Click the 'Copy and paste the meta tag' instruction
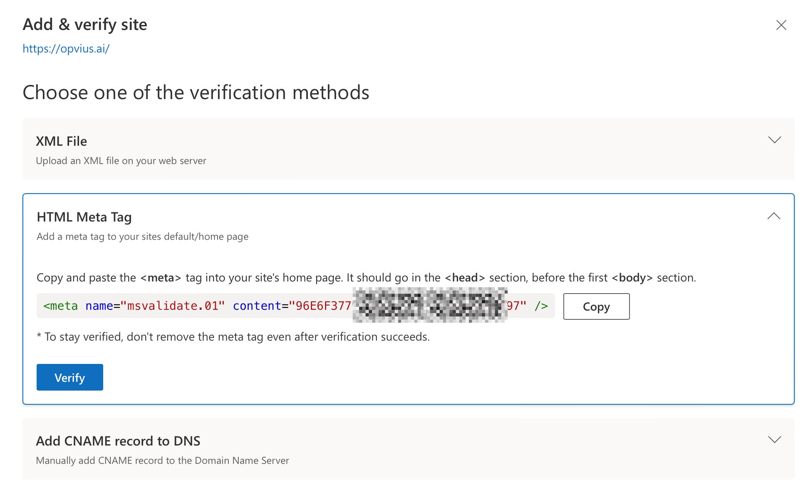 coord(366,278)
